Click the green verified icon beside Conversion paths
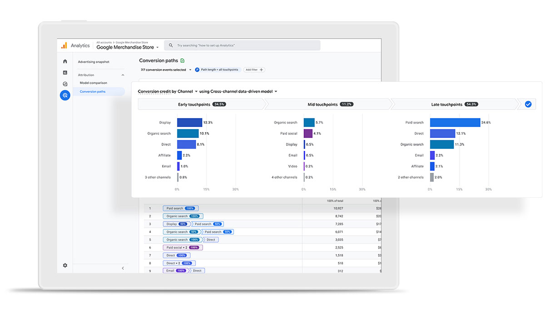The height and width of the screenshot is (312, 545). pos(182,60)
